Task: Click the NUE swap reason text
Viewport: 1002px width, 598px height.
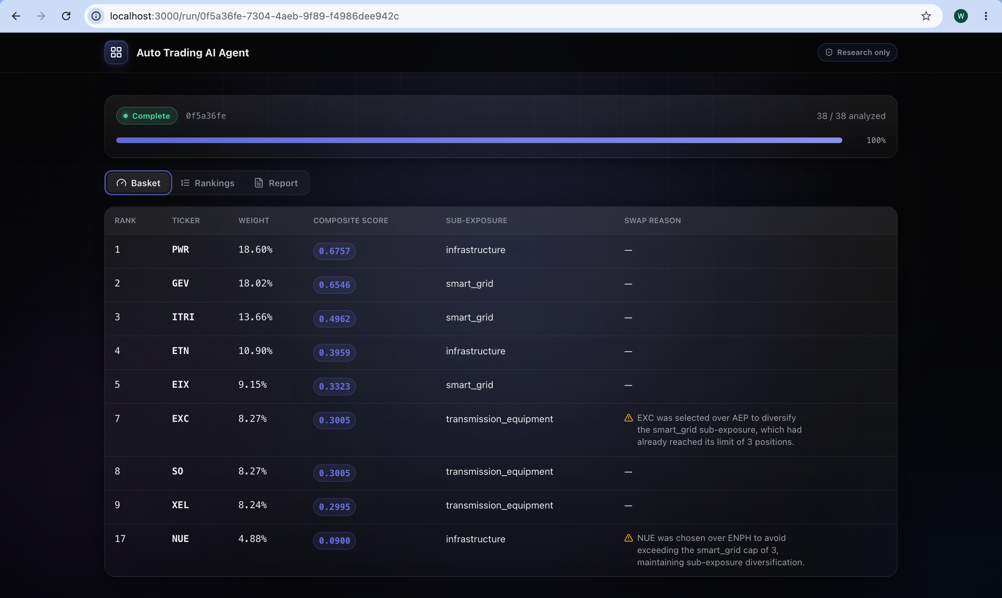Action: [721, 550]
